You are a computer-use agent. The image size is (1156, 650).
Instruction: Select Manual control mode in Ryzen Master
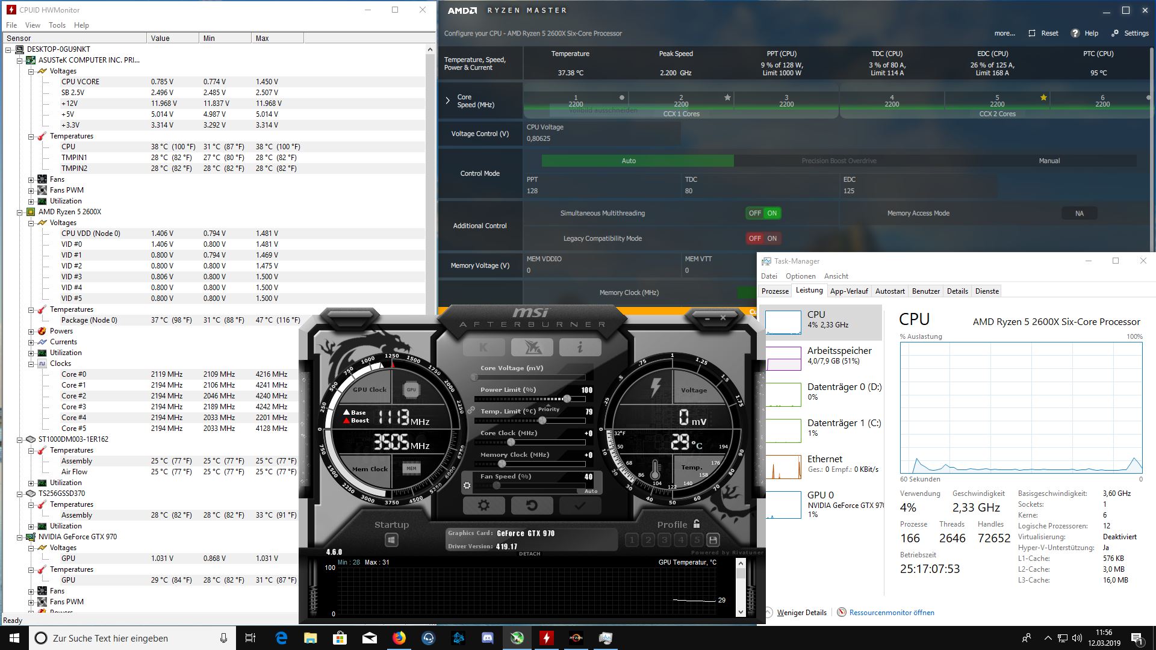[x=1049, y=161]
